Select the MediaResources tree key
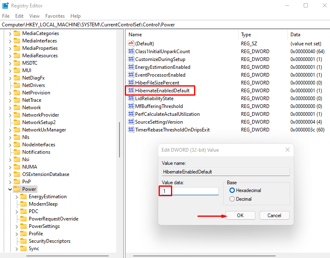330x258 pixels. tap(40, 56)
